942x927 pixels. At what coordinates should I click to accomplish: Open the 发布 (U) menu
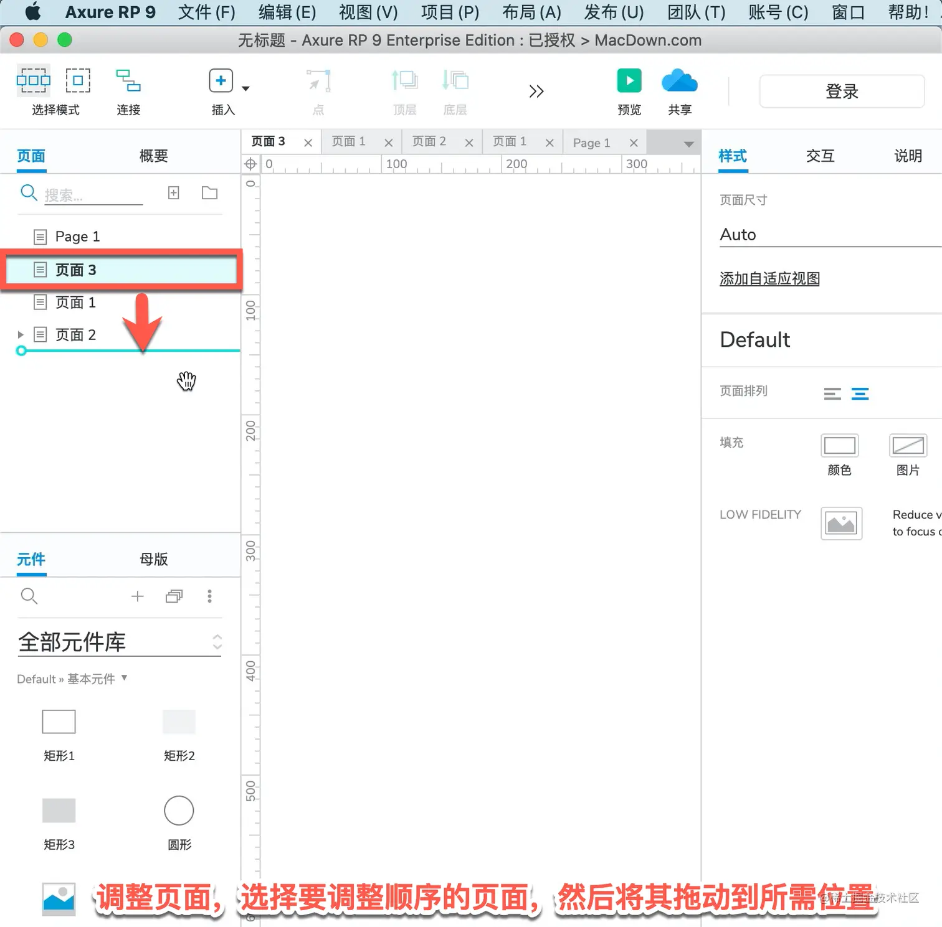coord(614,12)
